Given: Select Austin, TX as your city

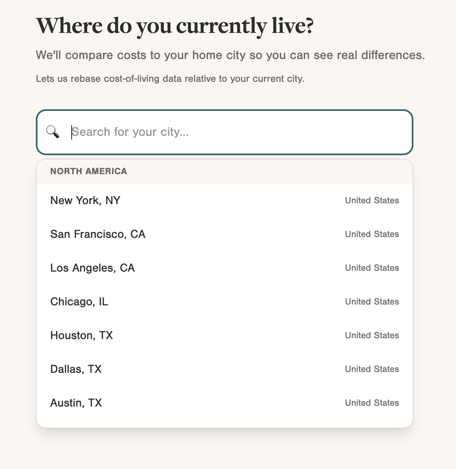Looking at the screenshot, I should point(76,403).
